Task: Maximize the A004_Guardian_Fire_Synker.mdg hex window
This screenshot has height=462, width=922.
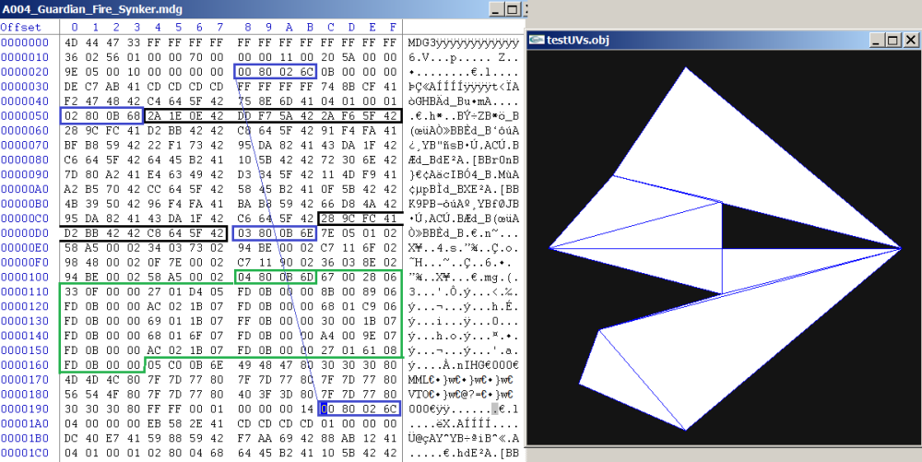Action: click(x=514, y=8)
